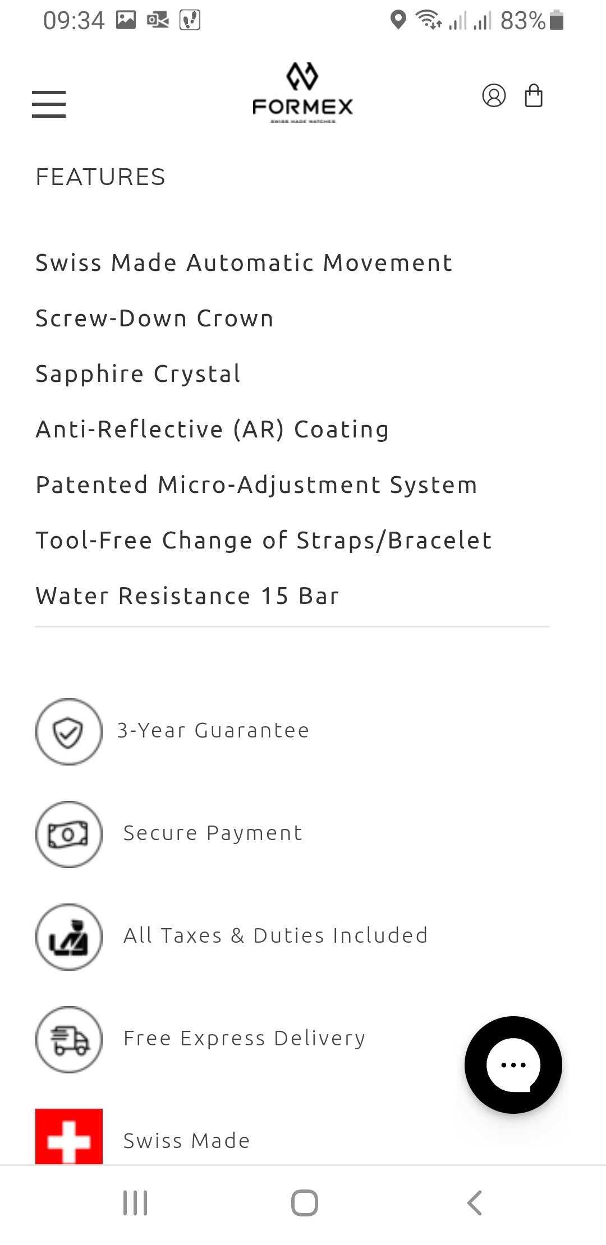Tap the Secure Payment cash icon

click(69, 834)
